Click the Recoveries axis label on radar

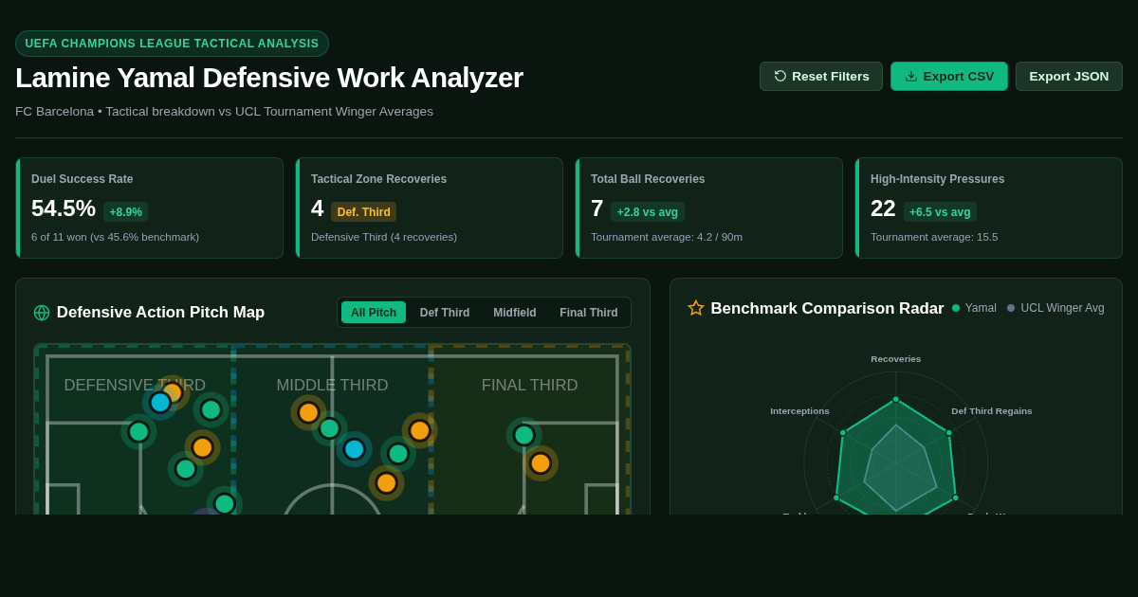point(896,359)
